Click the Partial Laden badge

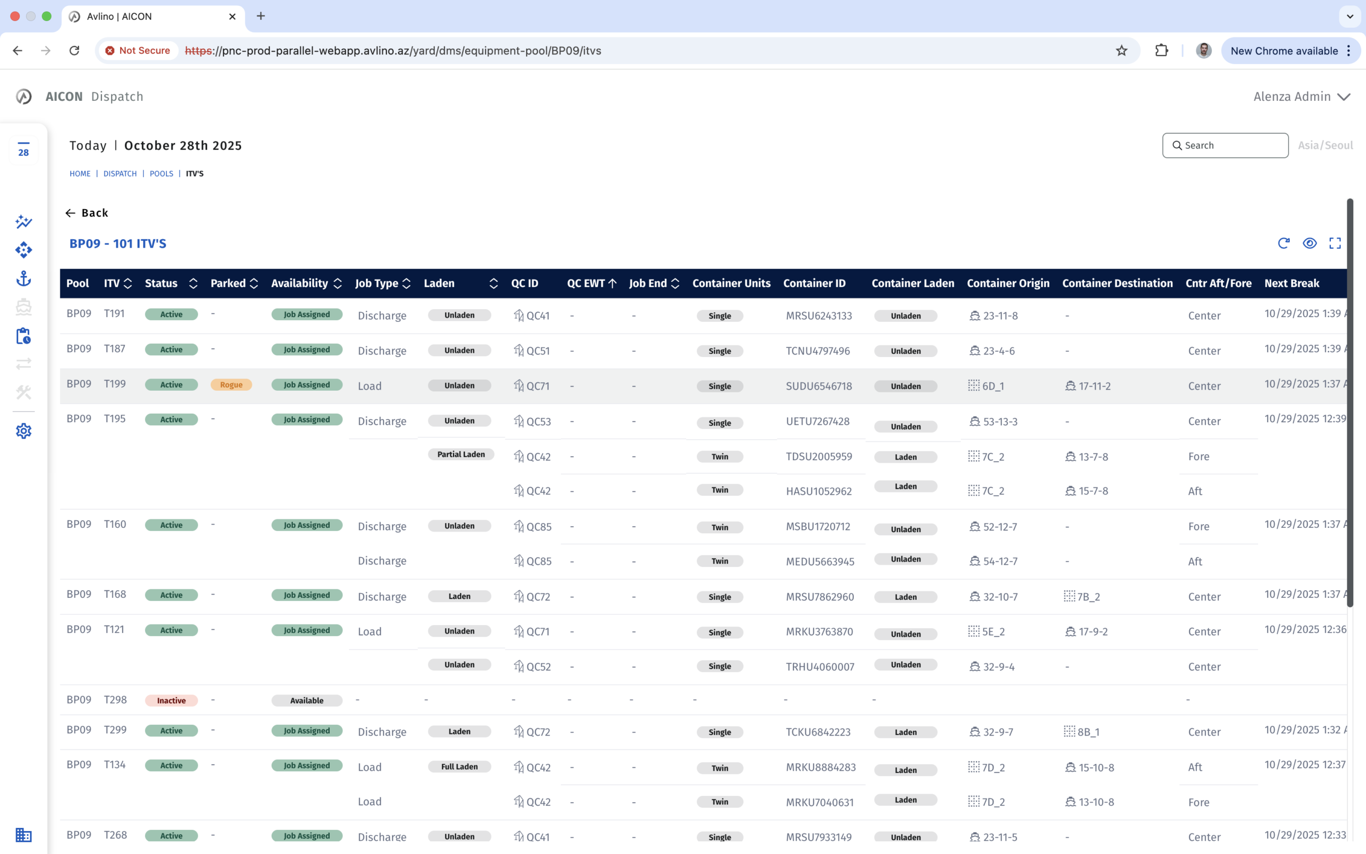(460, 454)
